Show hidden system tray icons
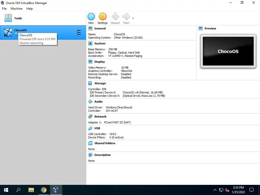The height and width of the screenshot is (195, 260). (x=215, y=190)
